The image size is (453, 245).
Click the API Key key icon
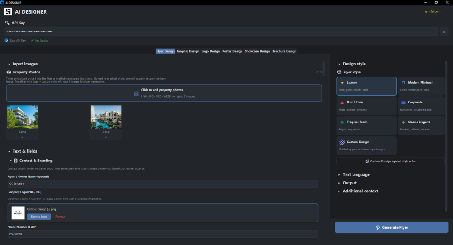[x=7, y=23]
